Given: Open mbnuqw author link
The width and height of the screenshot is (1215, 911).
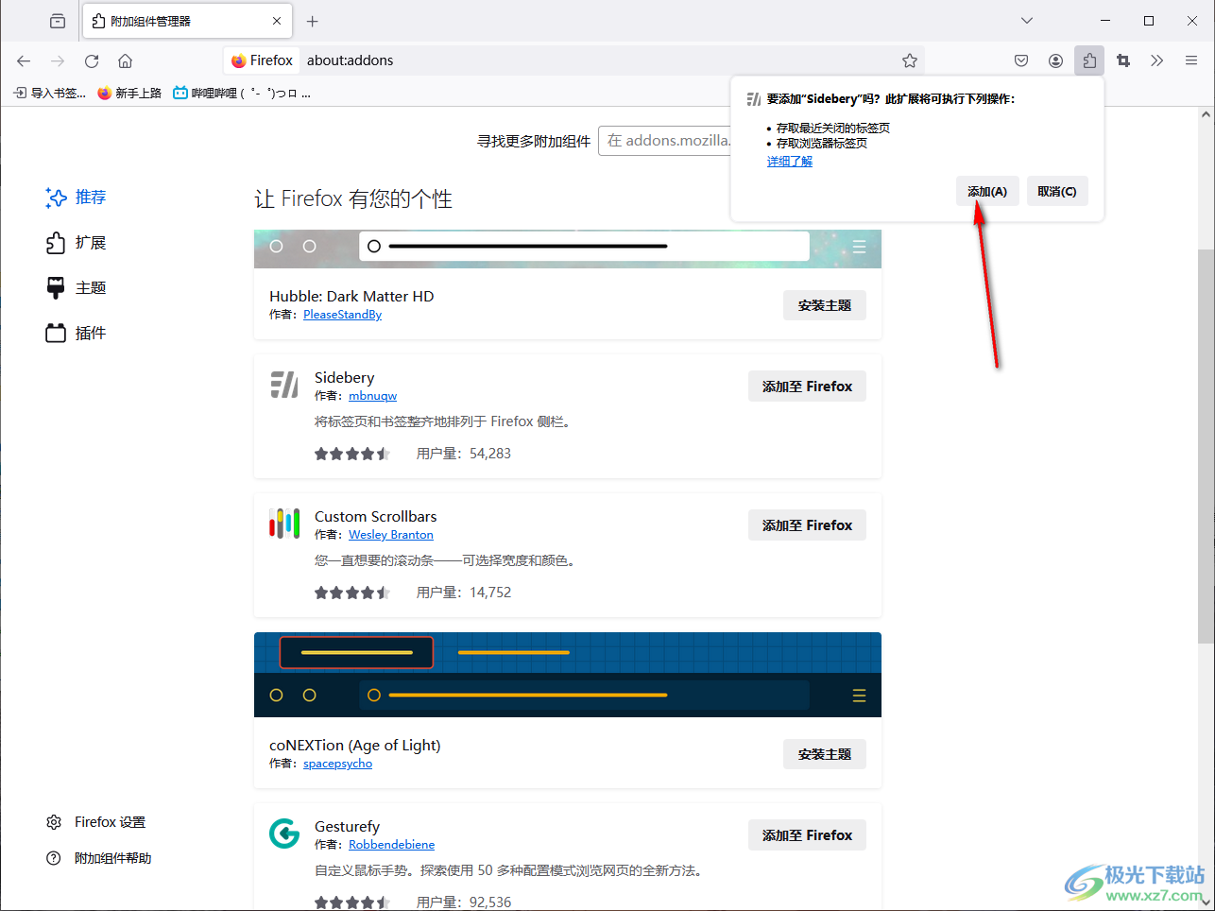Looking at the screenshot, I should coord(372,396).
